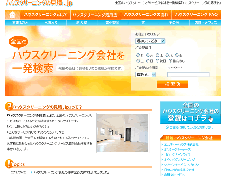This screenshot has height=177, width=225.
Task: Click the arrow bullet beside エムティーハウス株式会社
Action: pyautogui.click(x=162, y=144)
